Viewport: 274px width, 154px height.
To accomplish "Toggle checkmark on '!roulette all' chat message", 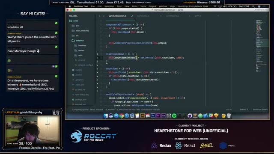I will (x=56, y=23).
